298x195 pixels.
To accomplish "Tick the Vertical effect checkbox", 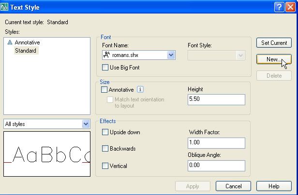I will [x=105, y=166].
